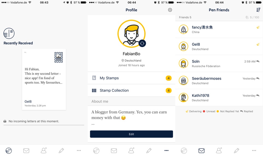Open the My Stamps row
Image resolution: width=263 pixels, height=156 pixels.
click(131, 78)
